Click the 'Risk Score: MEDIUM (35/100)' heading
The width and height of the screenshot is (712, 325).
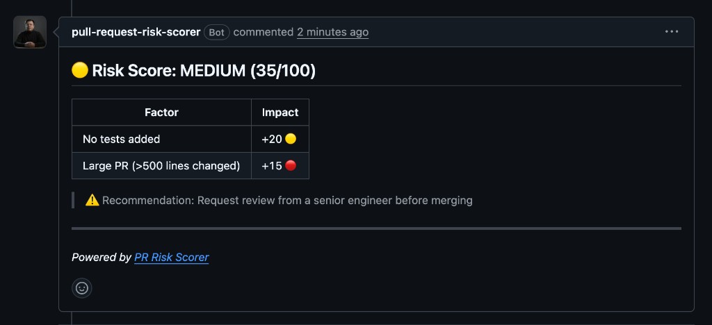click(204, 71)
